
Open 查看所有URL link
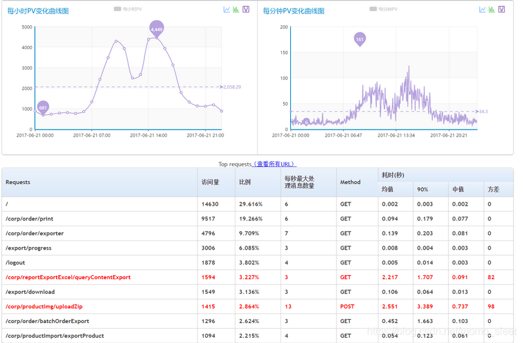(x=274, y=164)
